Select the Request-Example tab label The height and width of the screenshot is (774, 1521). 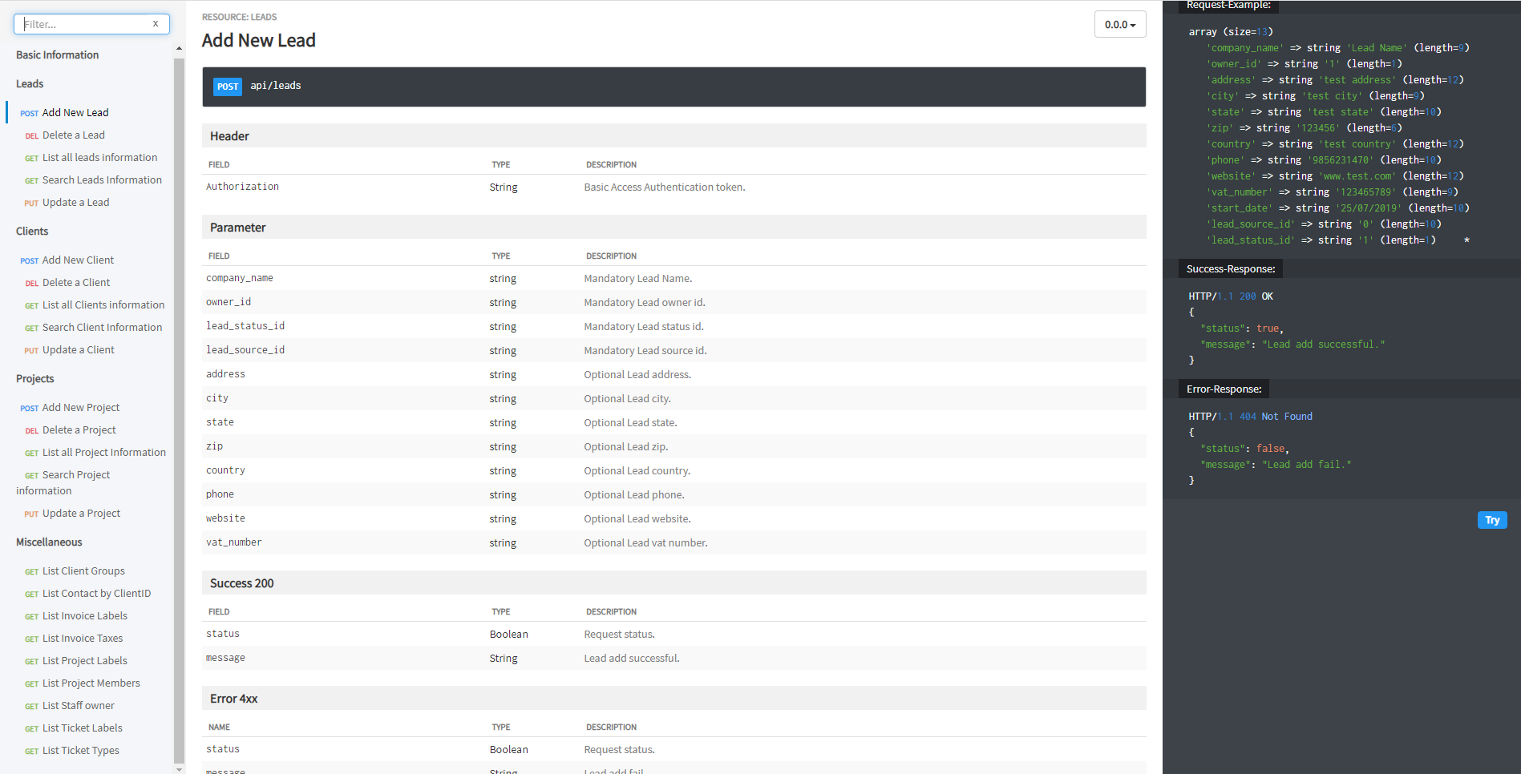1228,6
